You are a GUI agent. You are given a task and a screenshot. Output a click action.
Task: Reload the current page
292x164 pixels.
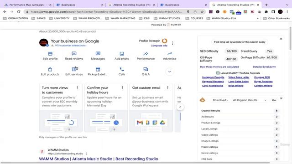(19, 12)
